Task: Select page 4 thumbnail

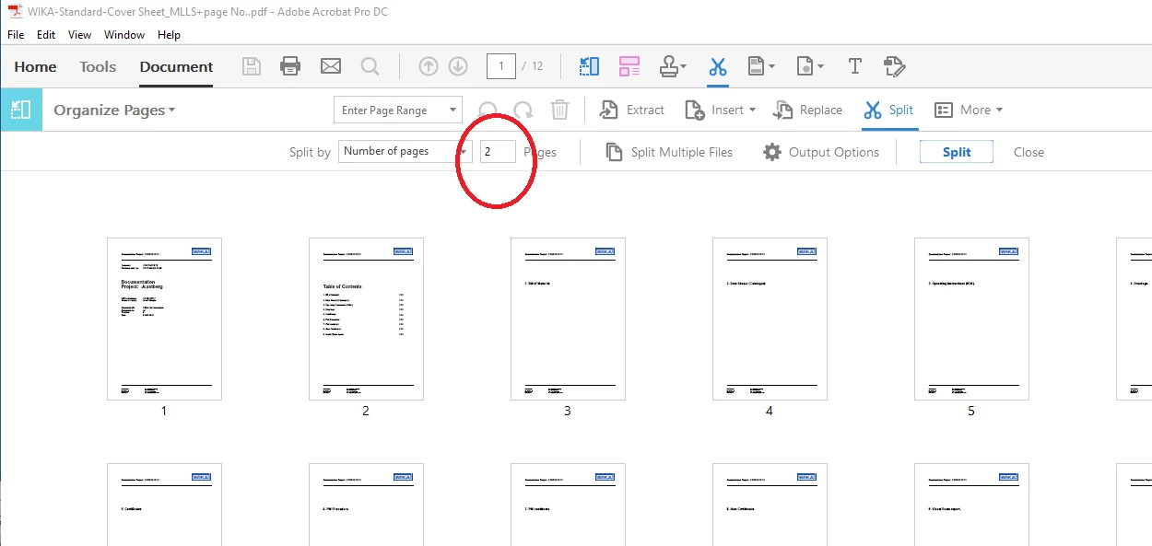Action: point(770,319)
